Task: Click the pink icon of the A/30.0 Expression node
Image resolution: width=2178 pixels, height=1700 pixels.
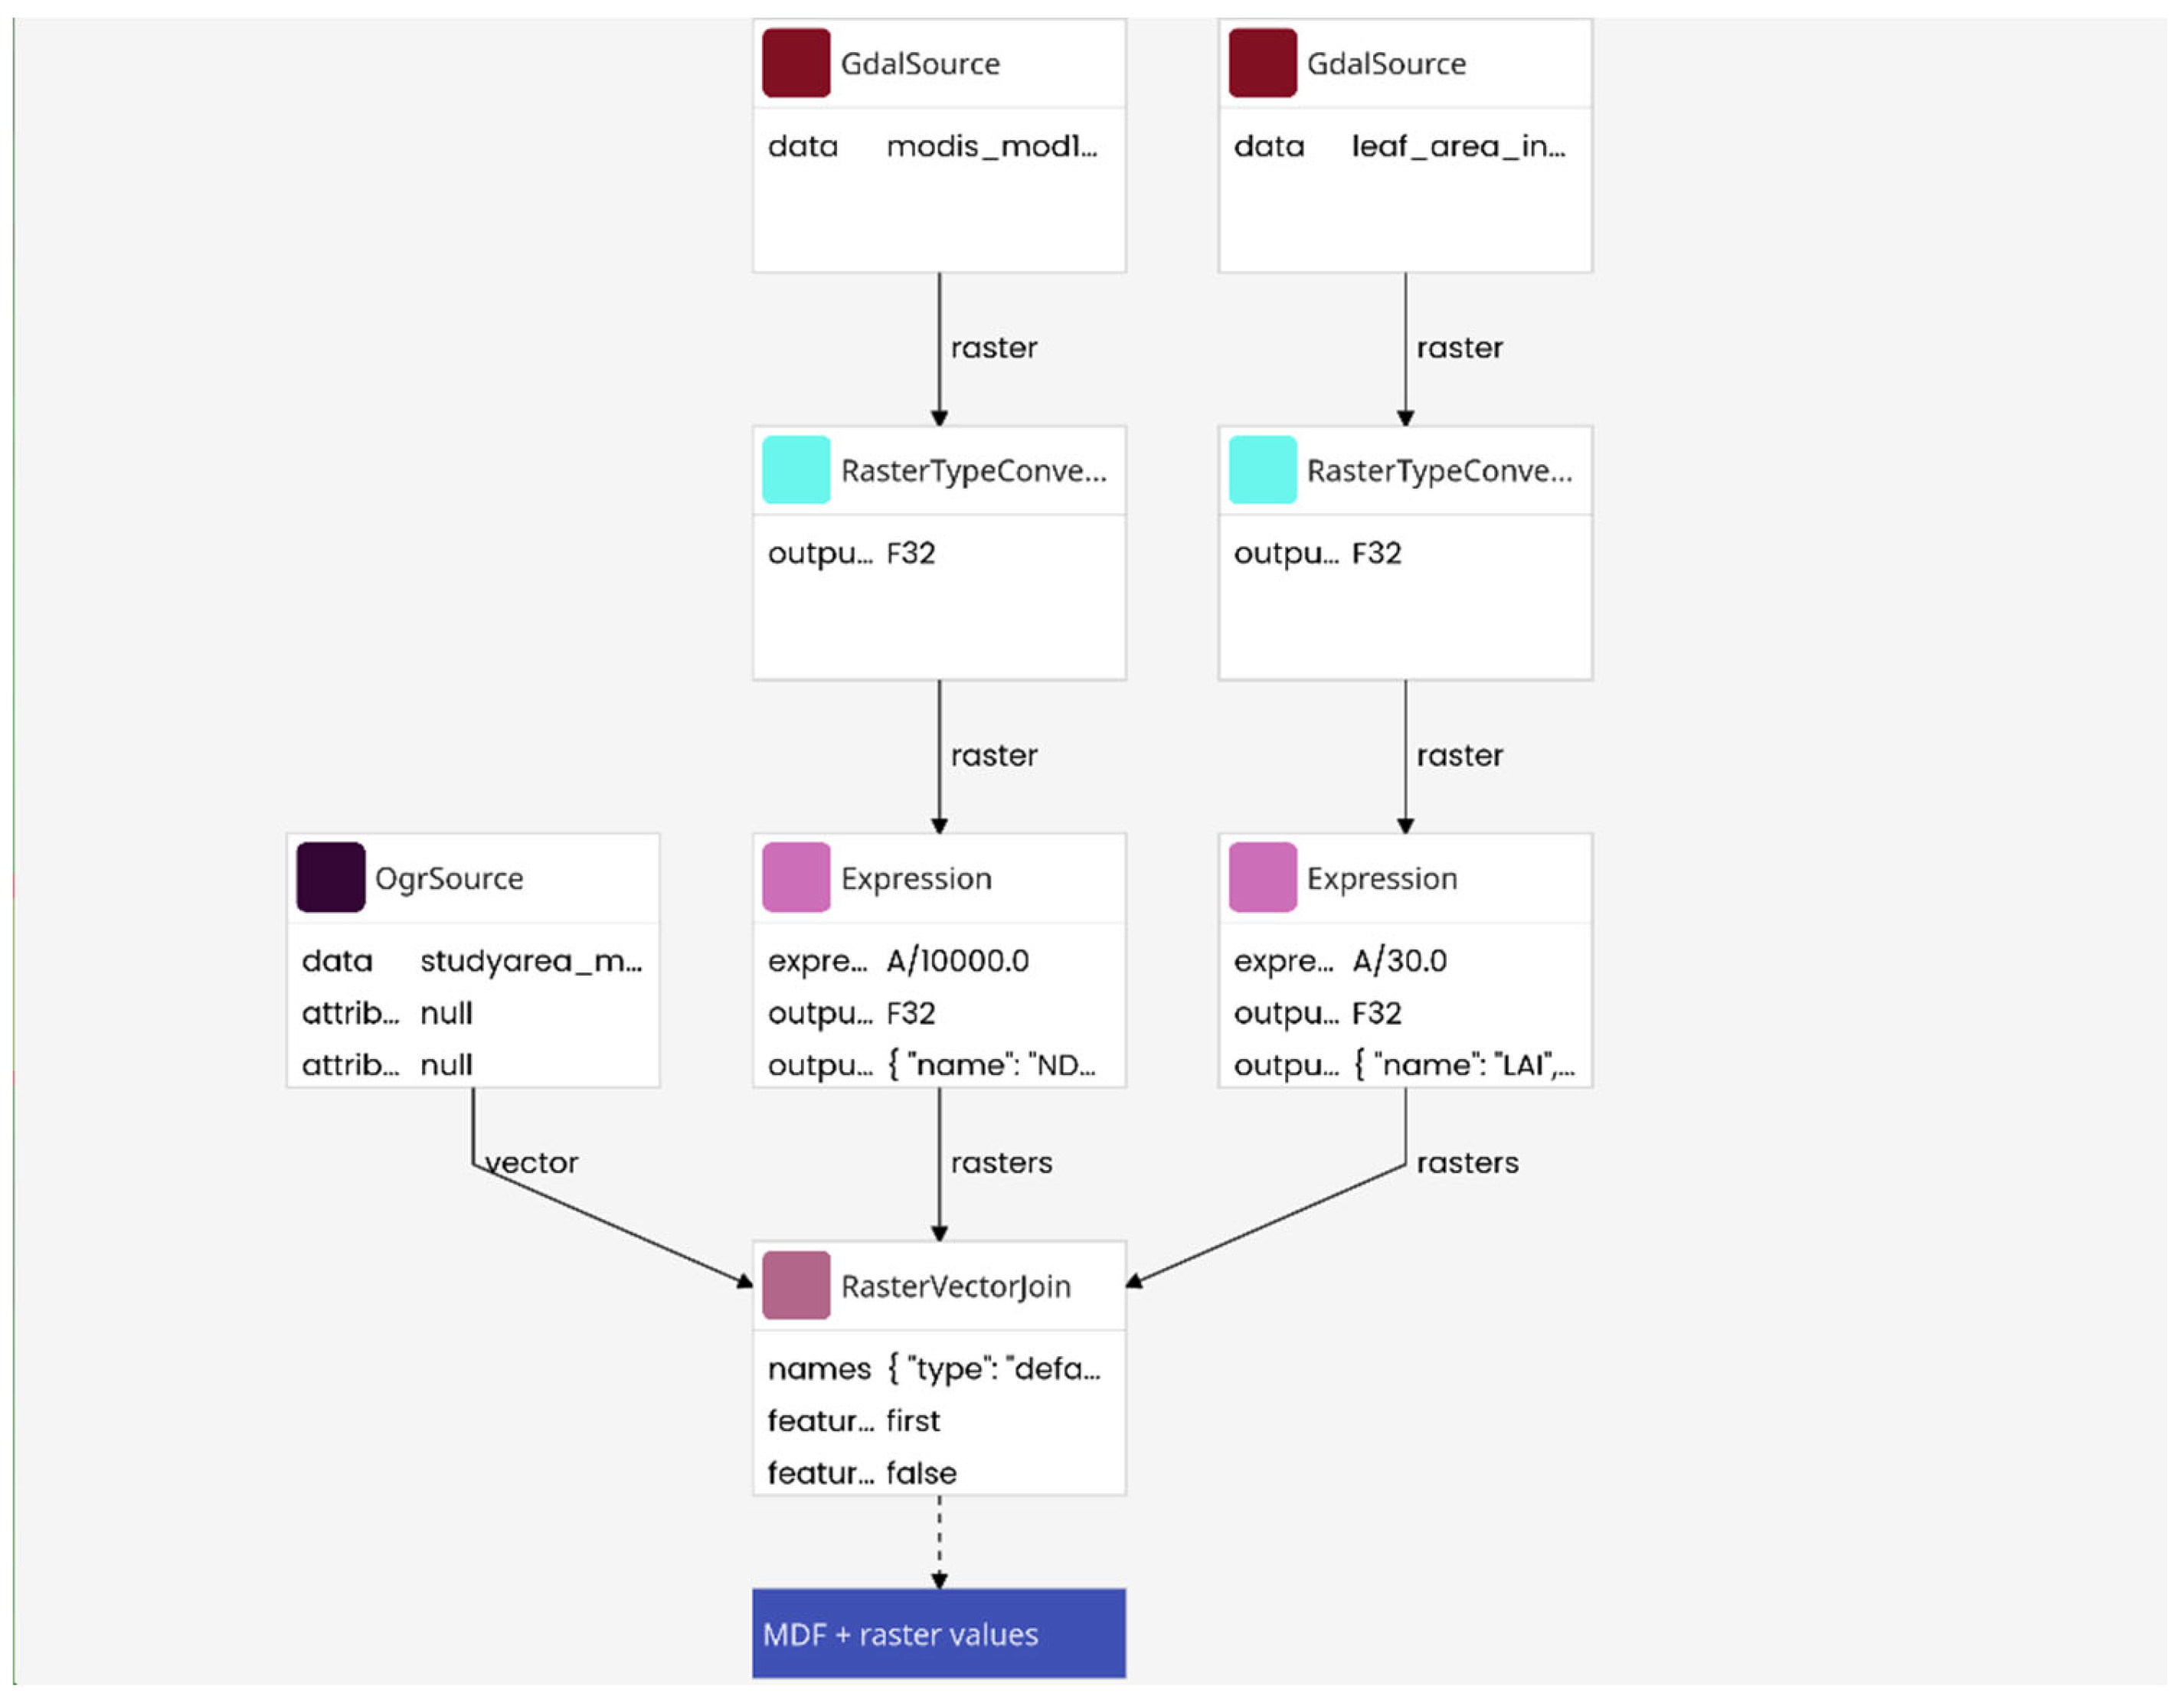Action: pos(1261,878)
